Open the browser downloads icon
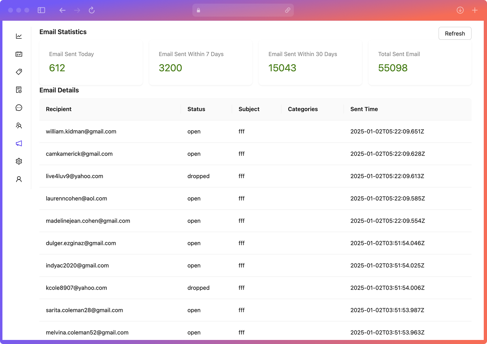 click(460, 10)
